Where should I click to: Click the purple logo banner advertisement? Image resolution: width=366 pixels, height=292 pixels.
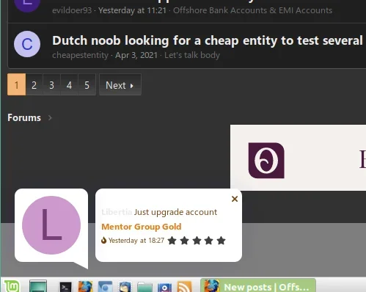(298, 158)
